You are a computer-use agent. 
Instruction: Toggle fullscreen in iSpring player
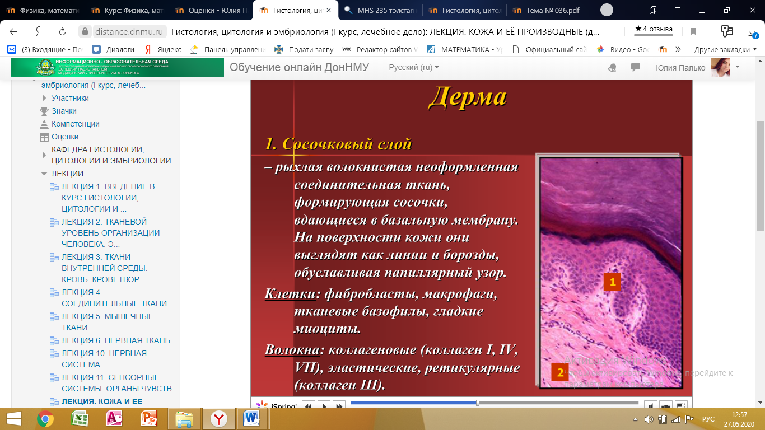point(682,405)
